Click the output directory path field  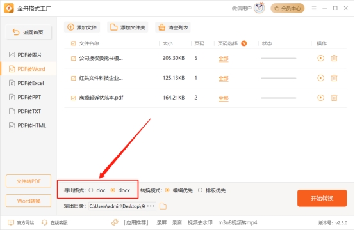(x=117, y=206)
